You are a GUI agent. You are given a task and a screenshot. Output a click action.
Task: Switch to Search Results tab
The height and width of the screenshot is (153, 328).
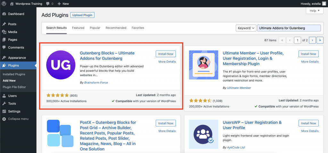(x=56, y=28)
